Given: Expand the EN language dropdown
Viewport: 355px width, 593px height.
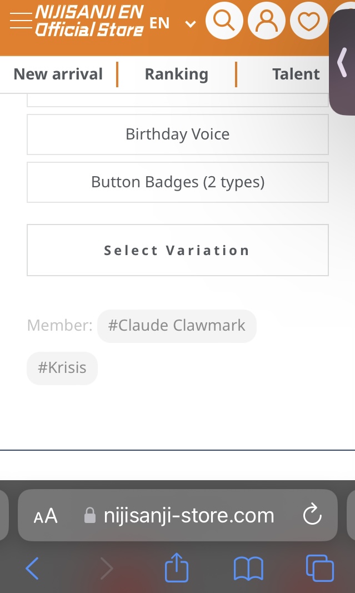Looking at the screenshot, I should tap(173, 23).
